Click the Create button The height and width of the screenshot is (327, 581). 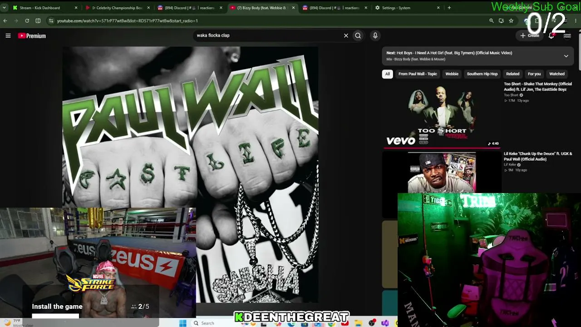coord(530,35)
